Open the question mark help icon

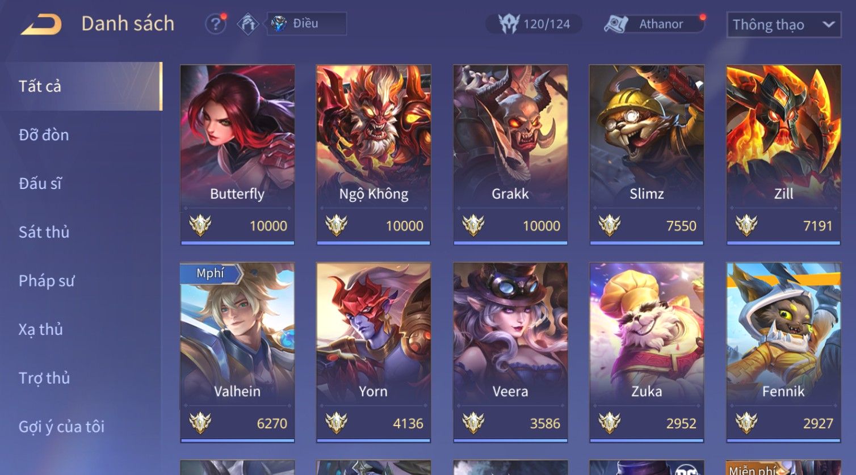pyautogui.click(x=216, y=24)
